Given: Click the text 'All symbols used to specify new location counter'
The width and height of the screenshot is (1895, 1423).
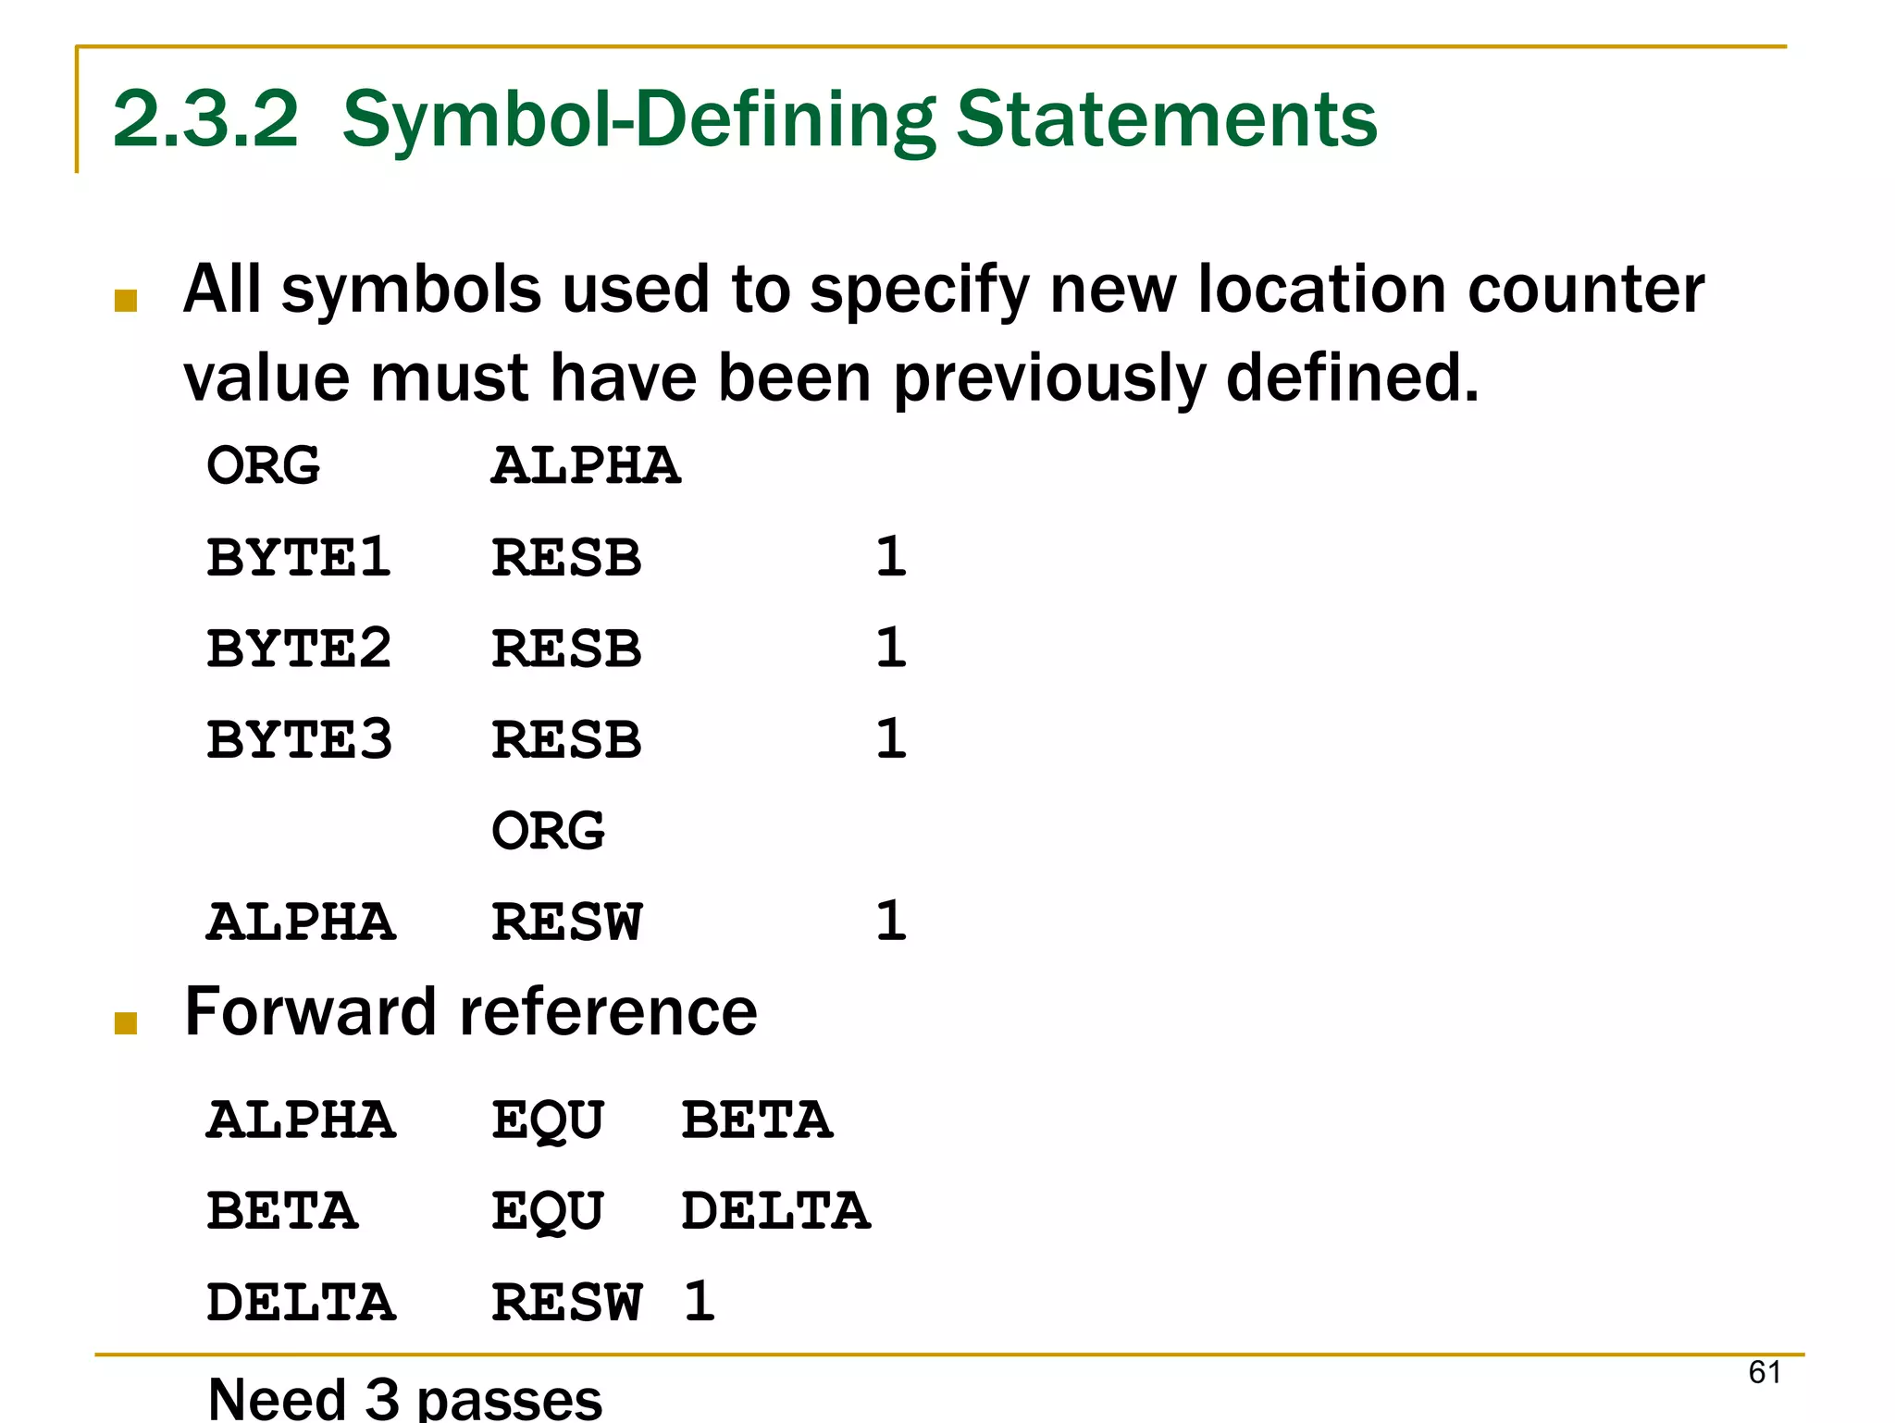Looking at the screenshot, I should 944,290.
